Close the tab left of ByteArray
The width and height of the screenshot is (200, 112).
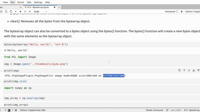pyautogui.click(x=21, y=7)
